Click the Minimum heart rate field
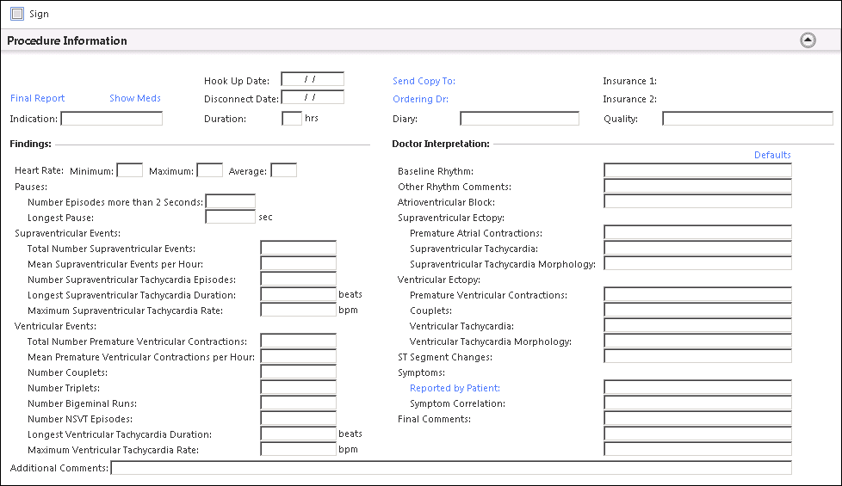Screen dimensions: 842x486 129,170
